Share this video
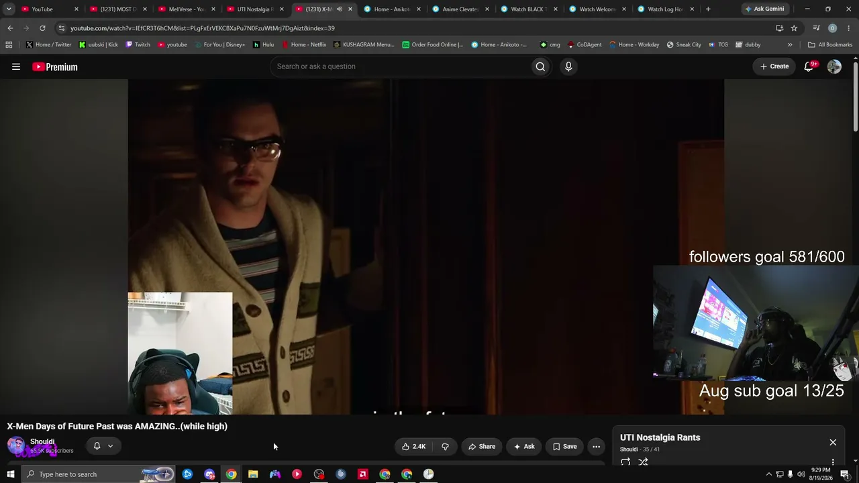Screen dimensions: 859x483 [x=482, y=447]
